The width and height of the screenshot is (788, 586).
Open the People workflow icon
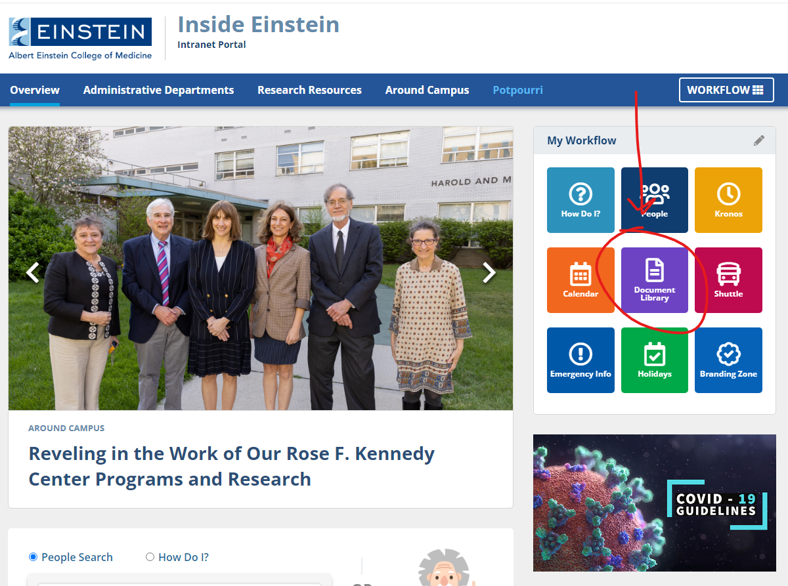pos(654,199)
